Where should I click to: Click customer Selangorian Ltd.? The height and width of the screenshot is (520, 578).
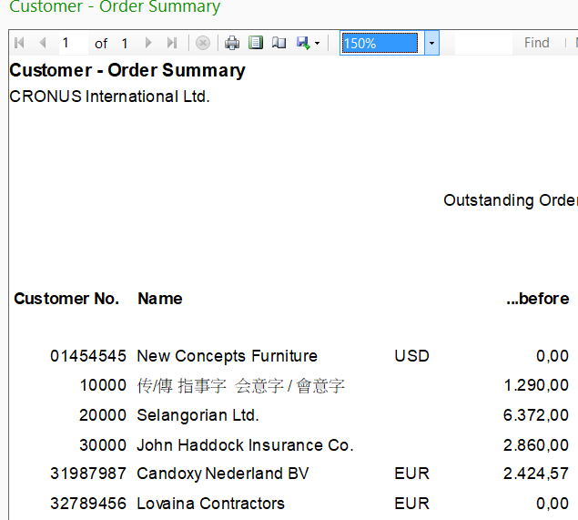198,415
